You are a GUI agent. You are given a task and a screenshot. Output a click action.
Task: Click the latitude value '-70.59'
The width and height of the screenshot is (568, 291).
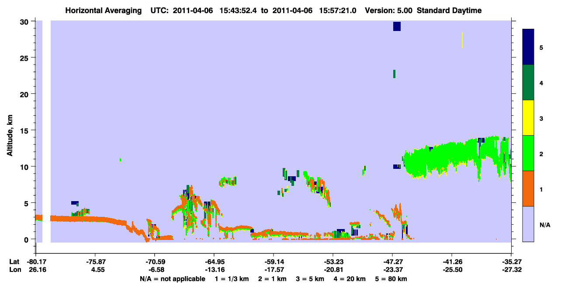tap(154, 262)
